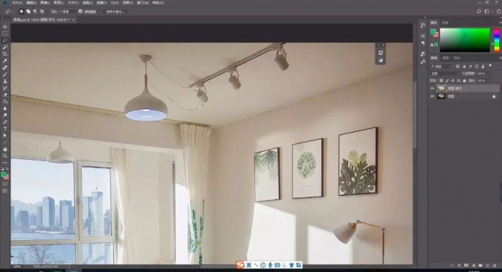
Task: Expand the layer opacity dropdown arrow
Action: point(489,73)
